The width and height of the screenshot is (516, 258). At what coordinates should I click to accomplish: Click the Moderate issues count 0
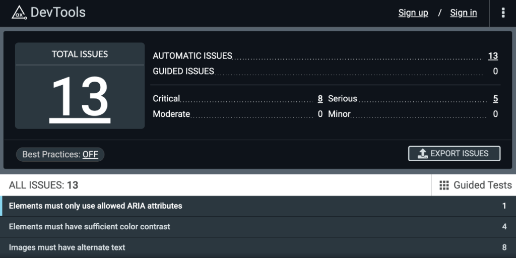tap(320, 114)
